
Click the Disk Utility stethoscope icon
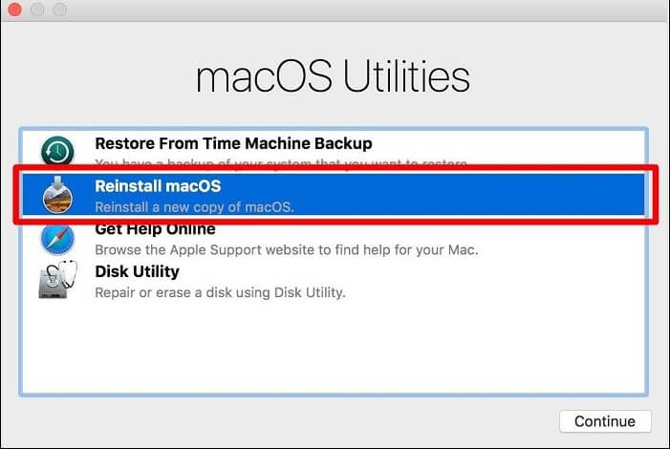click(x=57, y=281)
